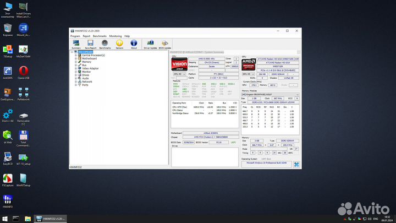396x223 pixels.
Task: Open the taskbar clock
Action: (387, 219)
